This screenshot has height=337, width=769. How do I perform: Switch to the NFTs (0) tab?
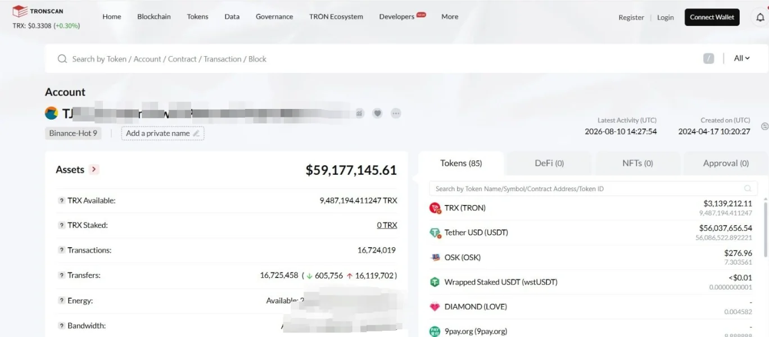coord(637,163)
